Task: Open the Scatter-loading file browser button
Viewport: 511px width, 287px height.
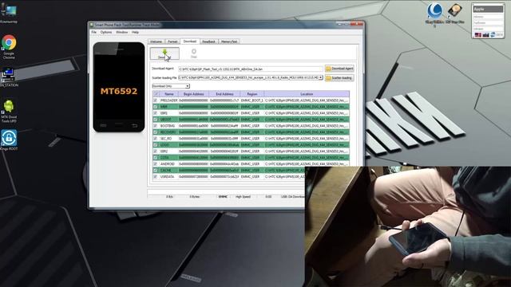Action: coord(339,78)
